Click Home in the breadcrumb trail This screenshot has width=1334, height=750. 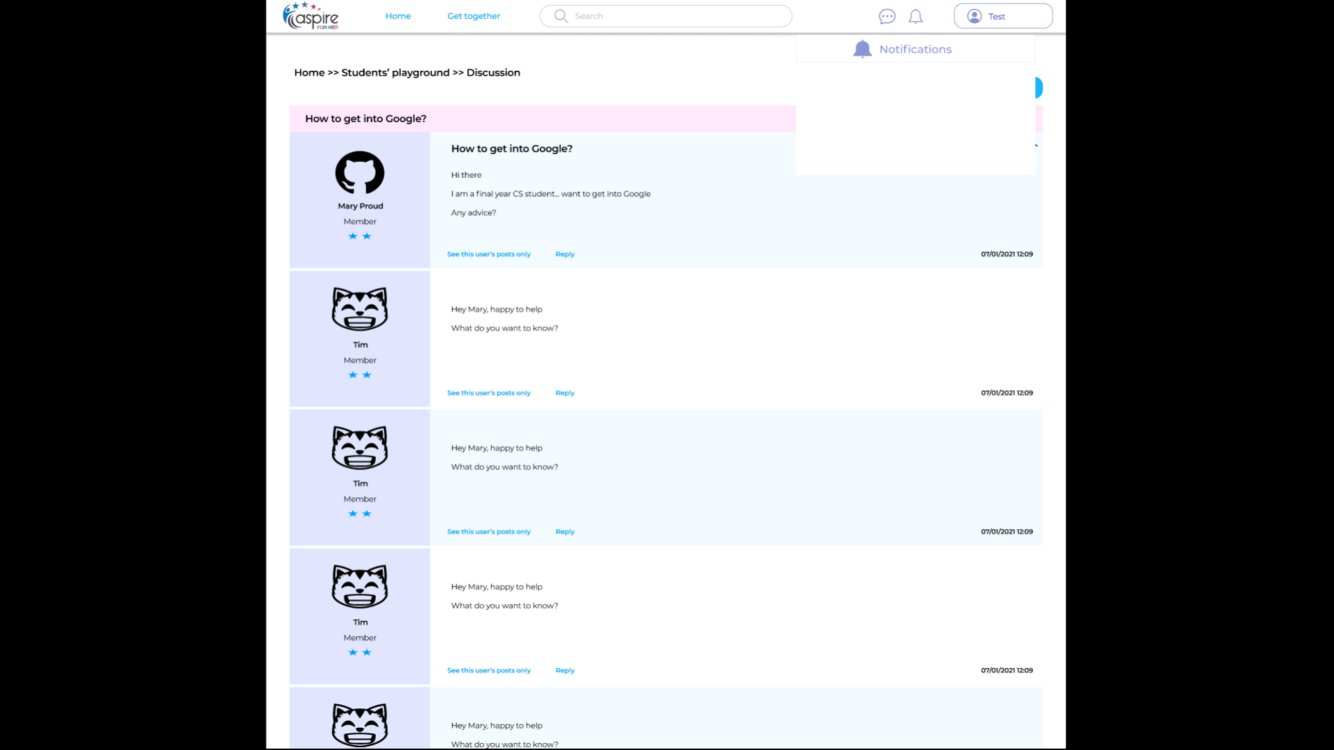pyautogui.click(x=309, y=73)
